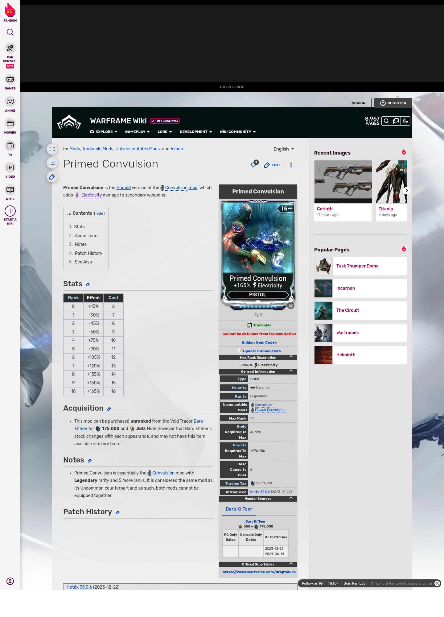Open the three-dot more actions menu

click(291, 165)
